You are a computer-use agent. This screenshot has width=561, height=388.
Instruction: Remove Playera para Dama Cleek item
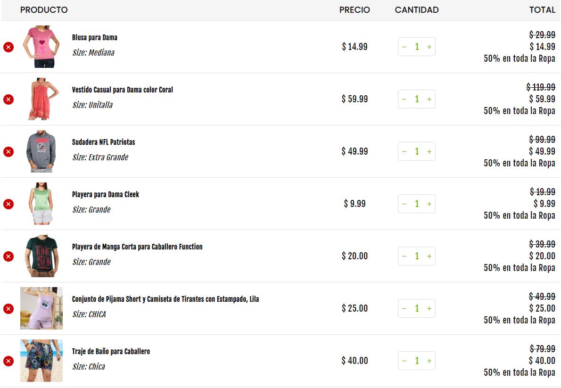click(x=8, y=204)
